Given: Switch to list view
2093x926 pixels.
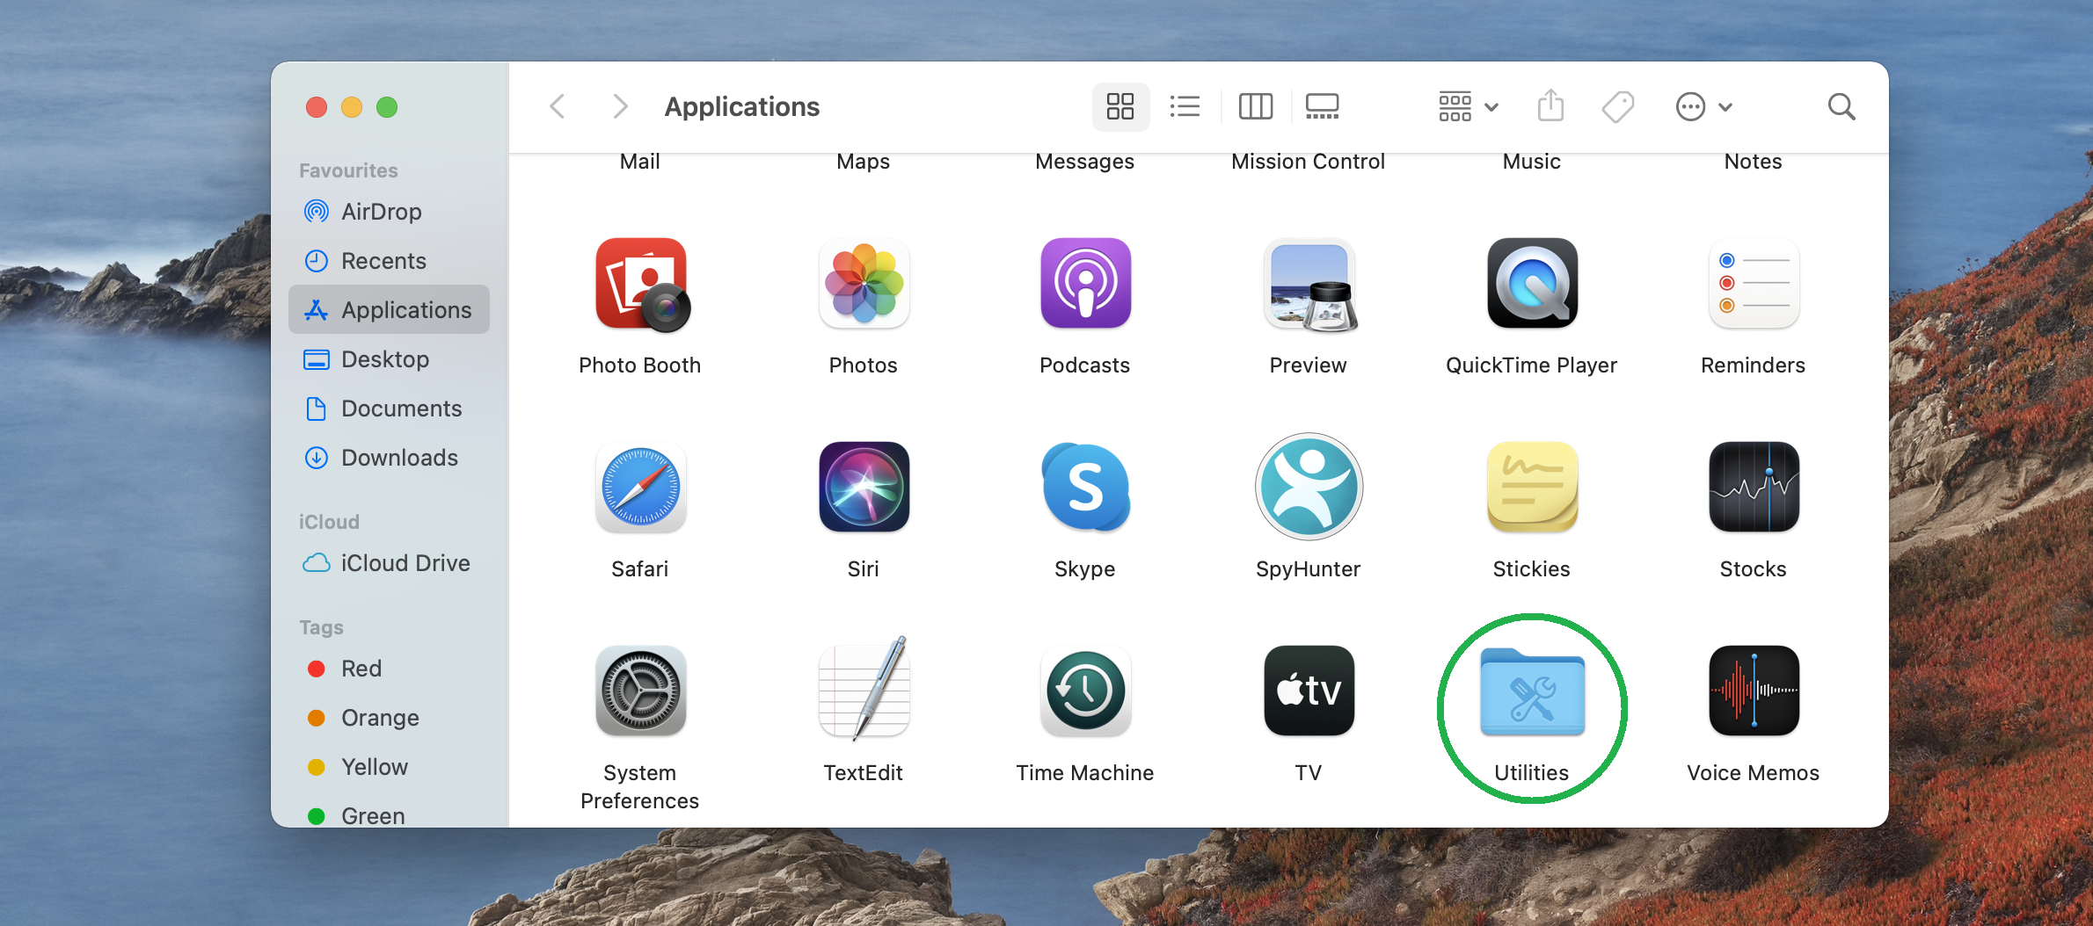Looking at the screenshot, I should point(1185,107).
